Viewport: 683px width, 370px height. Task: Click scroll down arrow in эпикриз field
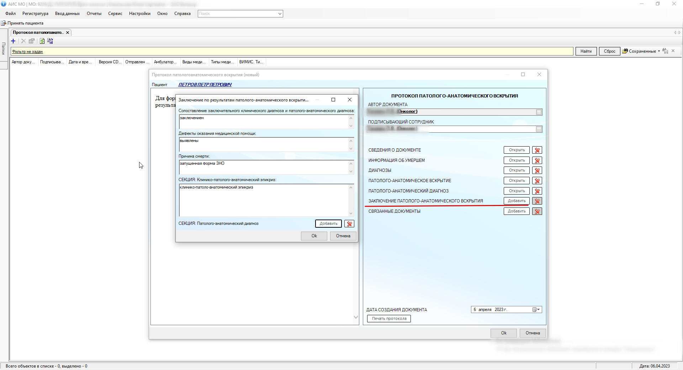[x=351, y=213]
